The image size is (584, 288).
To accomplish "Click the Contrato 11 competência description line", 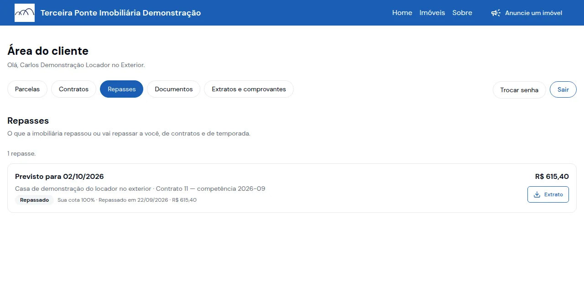I will coord(140,189).
